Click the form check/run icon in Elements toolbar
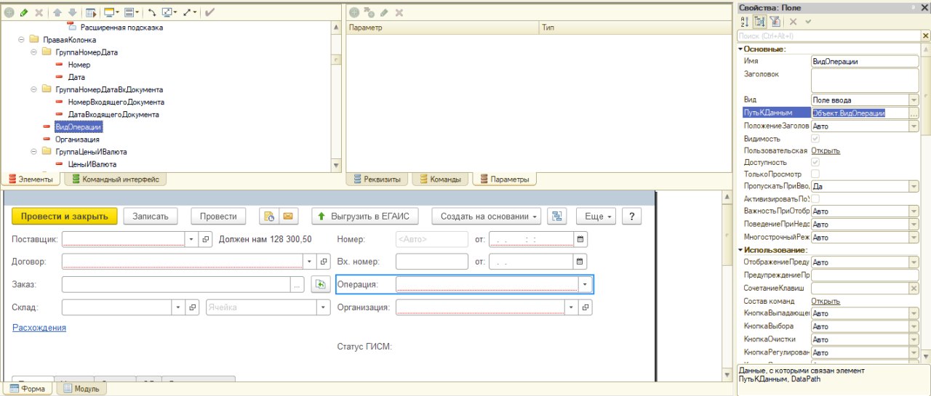Screen dimensions: 931x396 tap(91, 12)
